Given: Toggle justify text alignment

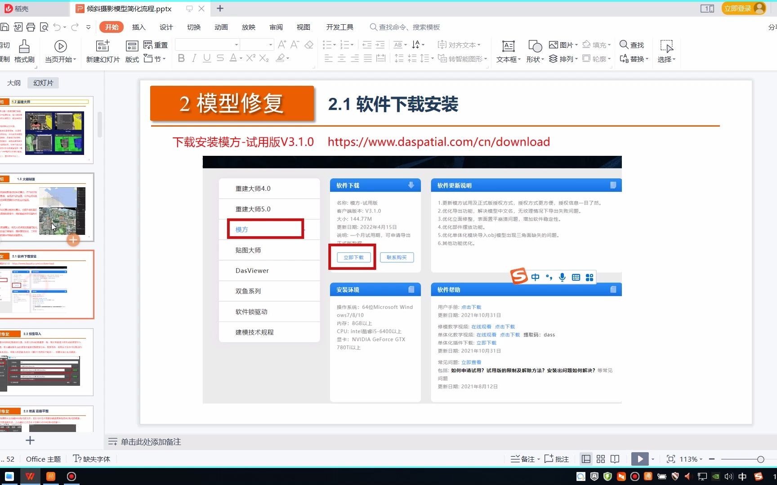Looking at the screenshot, I should 368,58.
